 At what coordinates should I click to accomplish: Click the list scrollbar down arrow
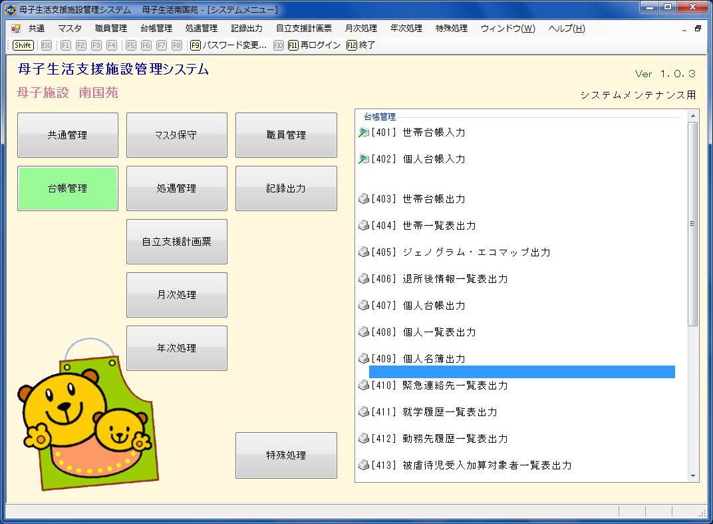[694, 476]
